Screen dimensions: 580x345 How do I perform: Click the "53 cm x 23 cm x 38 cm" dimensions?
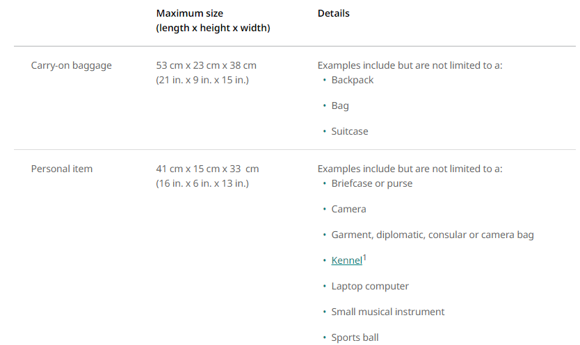pos(206,65)
